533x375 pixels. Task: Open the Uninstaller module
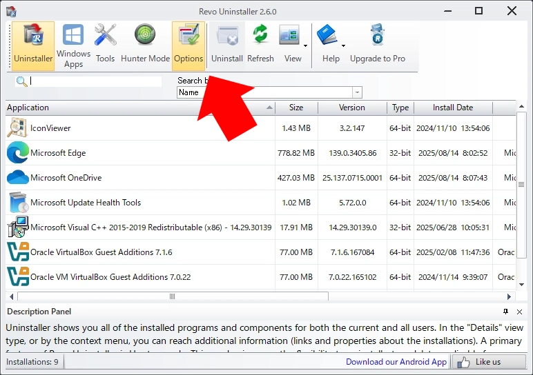(x=33, y=45)
